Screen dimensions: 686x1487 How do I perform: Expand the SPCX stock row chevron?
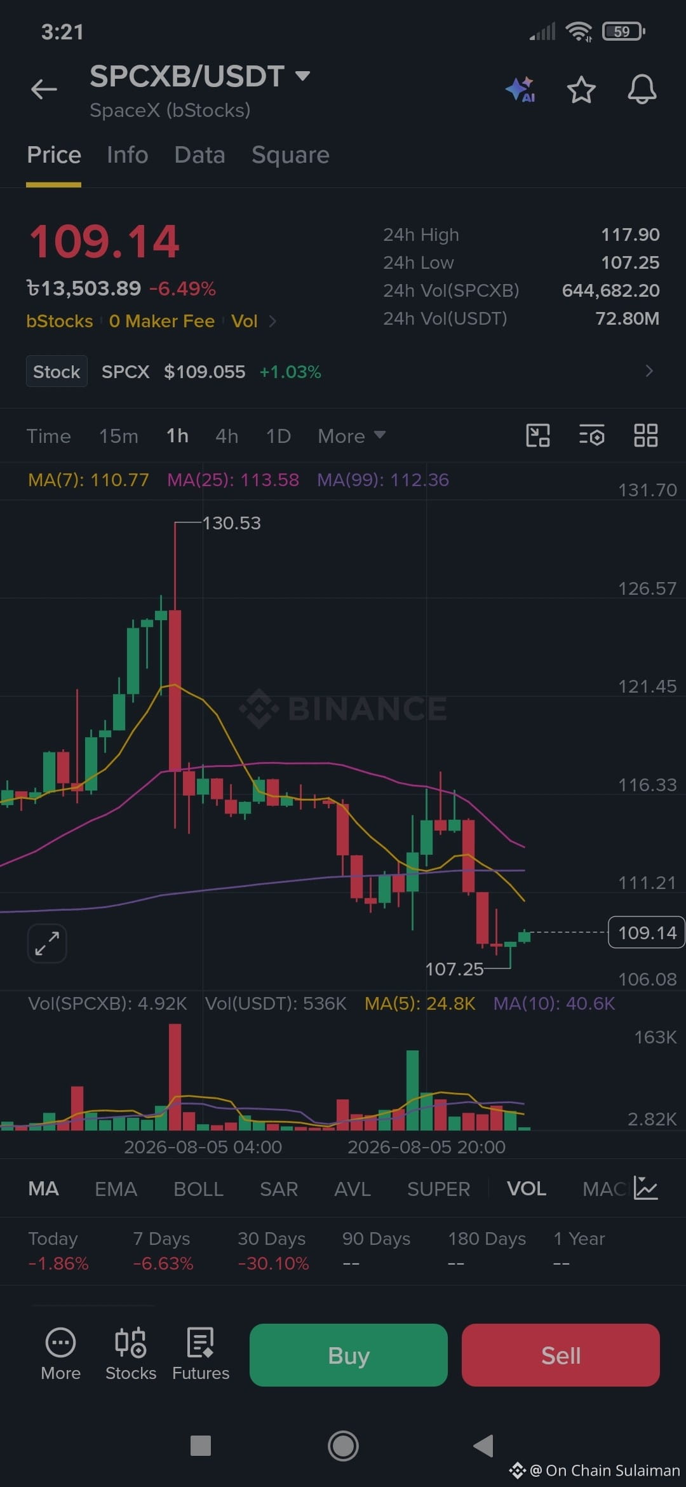(x=649, y=371)
